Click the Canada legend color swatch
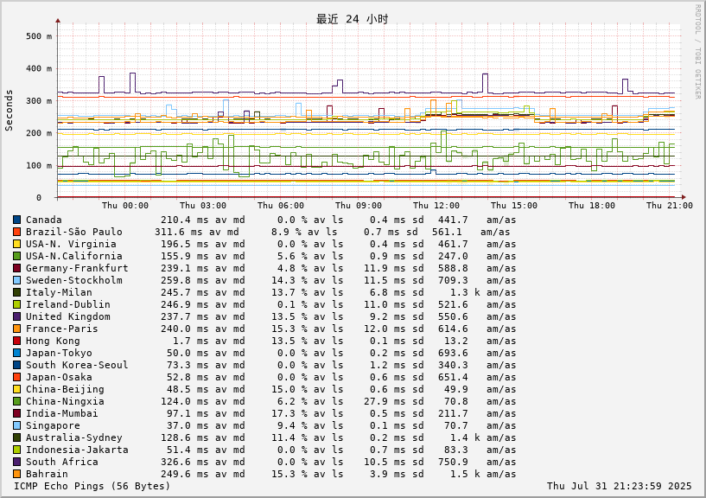The image size is (706, 498). [x=17, y=220]
